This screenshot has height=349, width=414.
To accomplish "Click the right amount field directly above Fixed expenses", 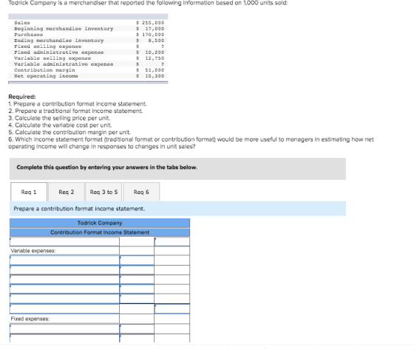I will coord(172,309).
